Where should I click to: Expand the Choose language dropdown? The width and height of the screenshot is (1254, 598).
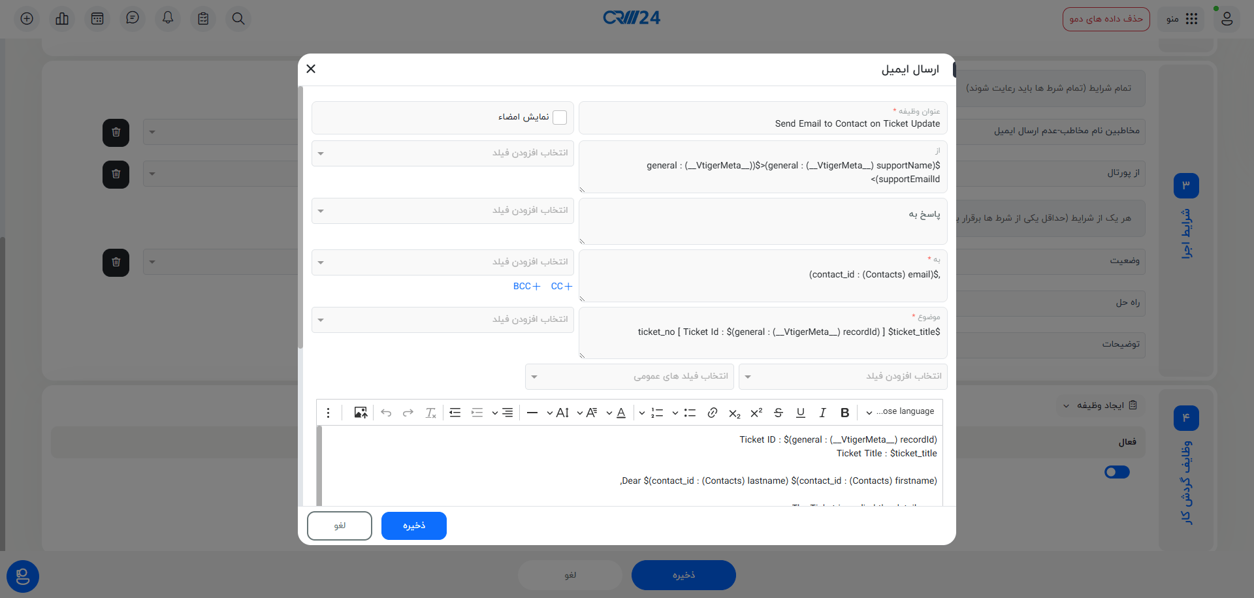(901, 411)
